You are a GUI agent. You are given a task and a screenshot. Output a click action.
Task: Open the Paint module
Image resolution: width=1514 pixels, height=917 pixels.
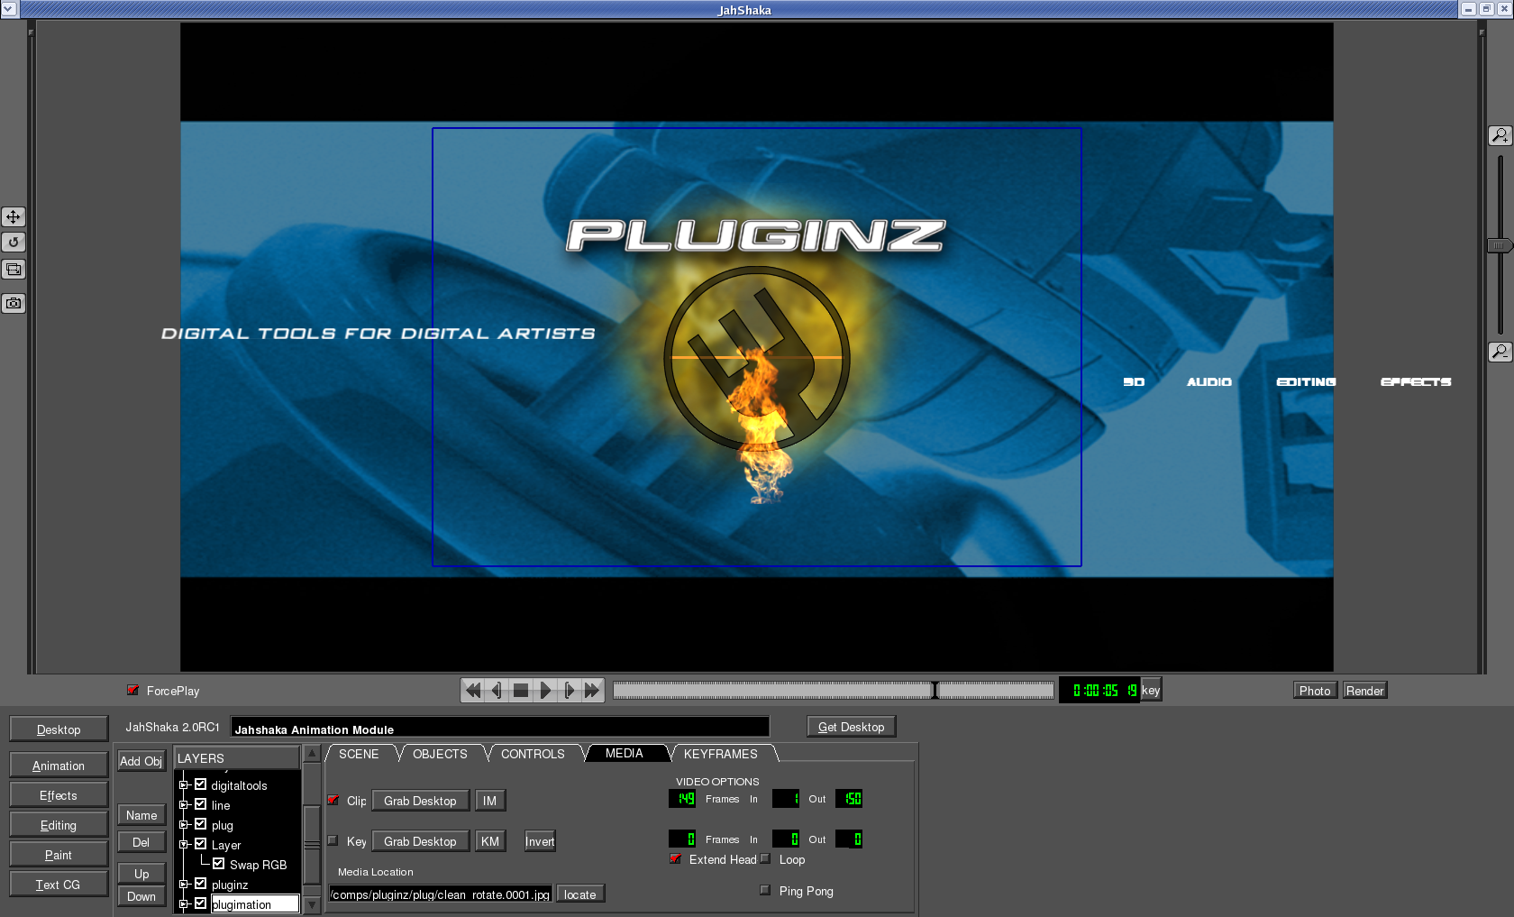(59, 855)
